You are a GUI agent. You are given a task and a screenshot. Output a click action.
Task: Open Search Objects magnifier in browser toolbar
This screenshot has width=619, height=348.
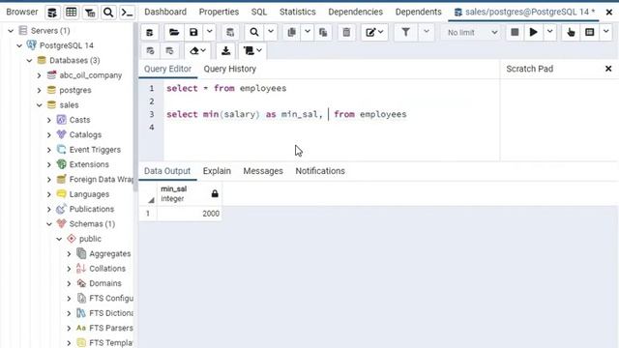pyautogui.click(x=108, y=13)
